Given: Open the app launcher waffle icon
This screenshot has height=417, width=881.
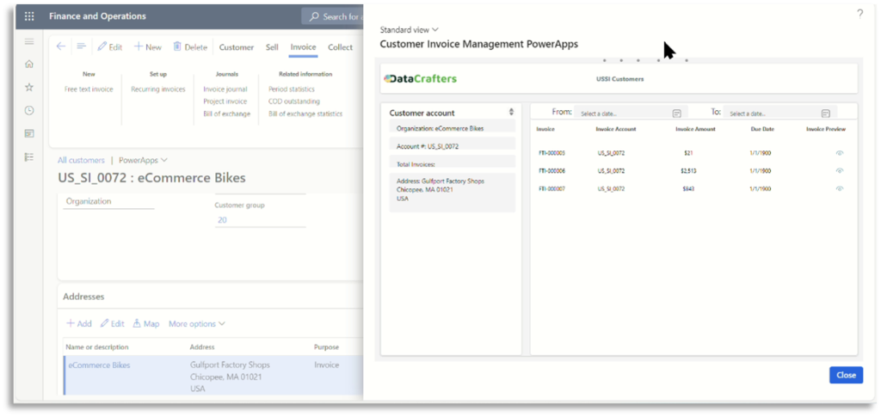Looking at the screenshot, I should point(29,16).
